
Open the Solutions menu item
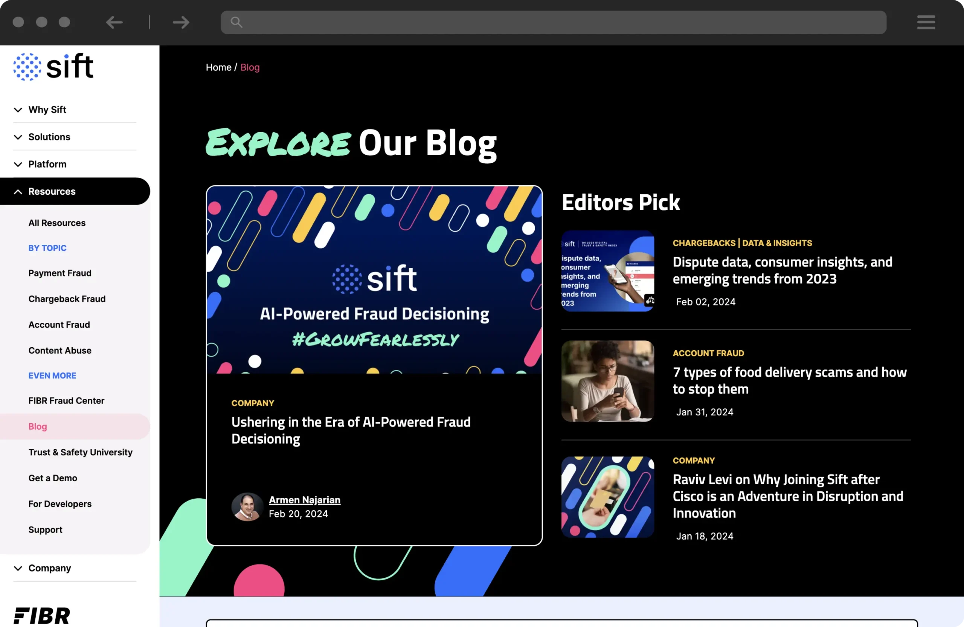pyautogui.click(x=49, y=137)
